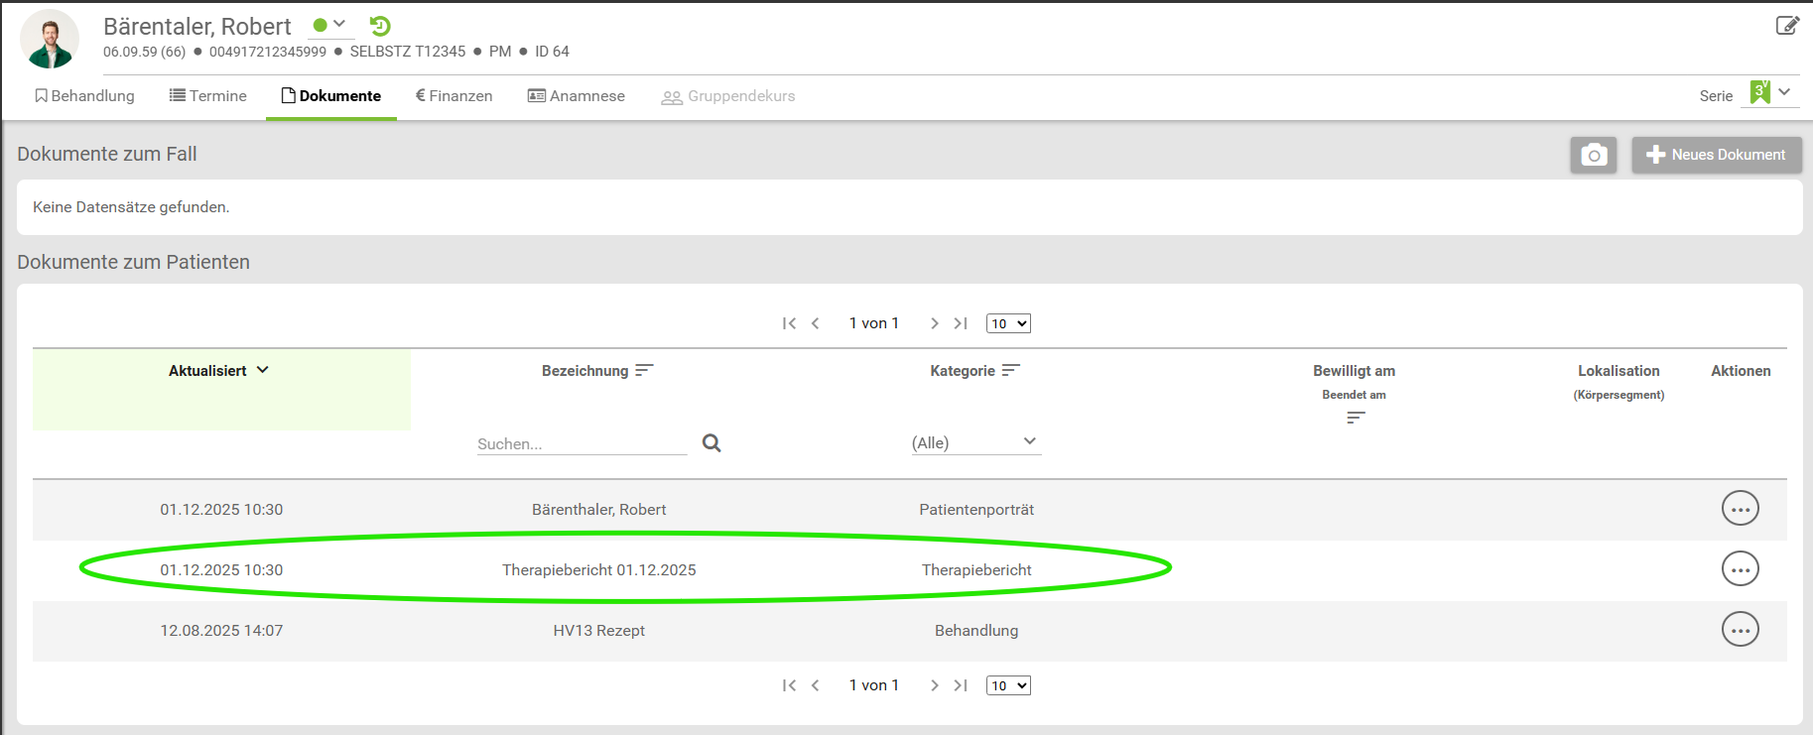Click the search magnifier icon under Bezeichnung
Screen dimensions: 1813x735
[712, 443]
